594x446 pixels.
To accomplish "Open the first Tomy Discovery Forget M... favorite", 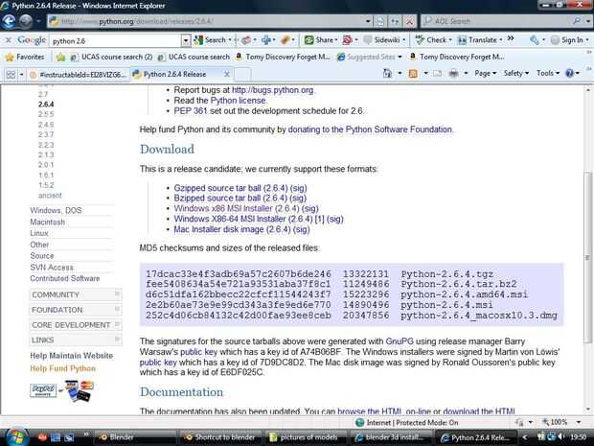I will click(x=283, y=57).
